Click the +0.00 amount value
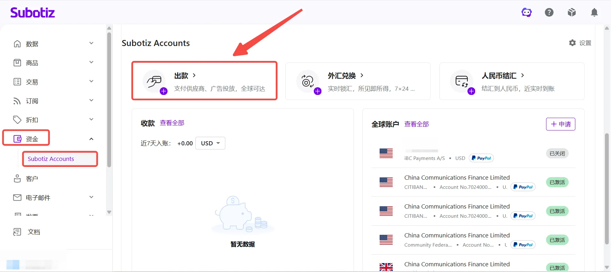The height and width of the screenshot is (272, 611). coord(185,143)
